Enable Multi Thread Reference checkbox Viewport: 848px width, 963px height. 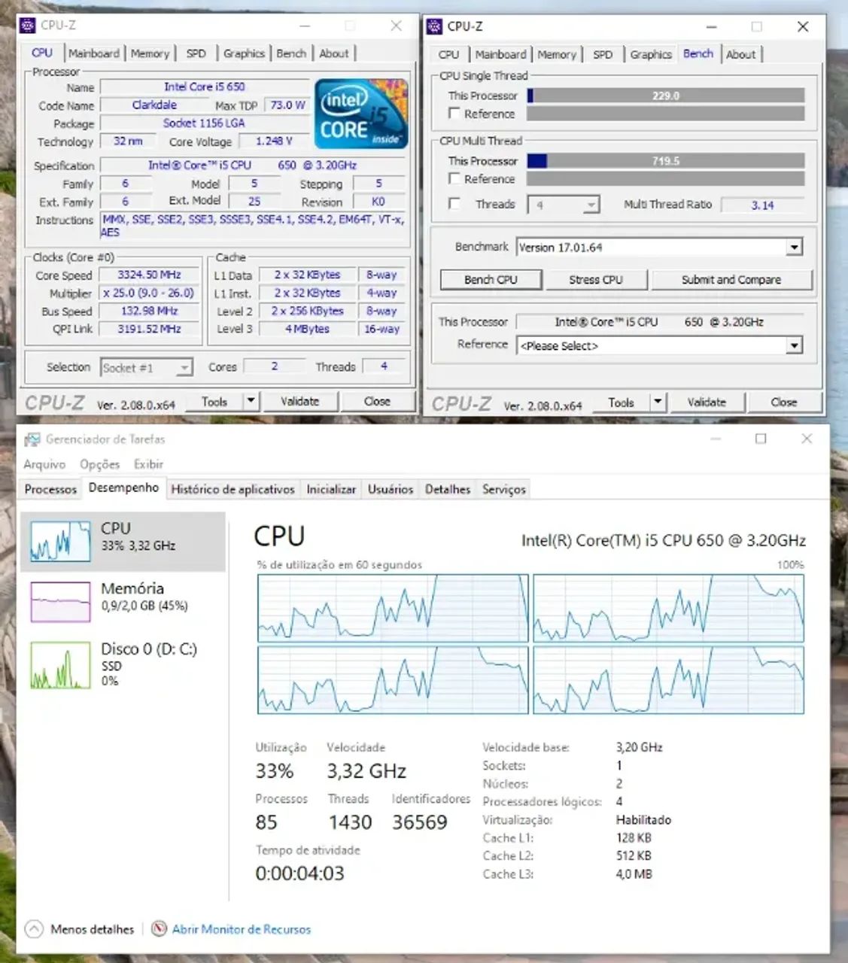click(x=454, y=179)
